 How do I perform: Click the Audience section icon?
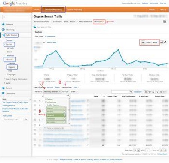3,24
